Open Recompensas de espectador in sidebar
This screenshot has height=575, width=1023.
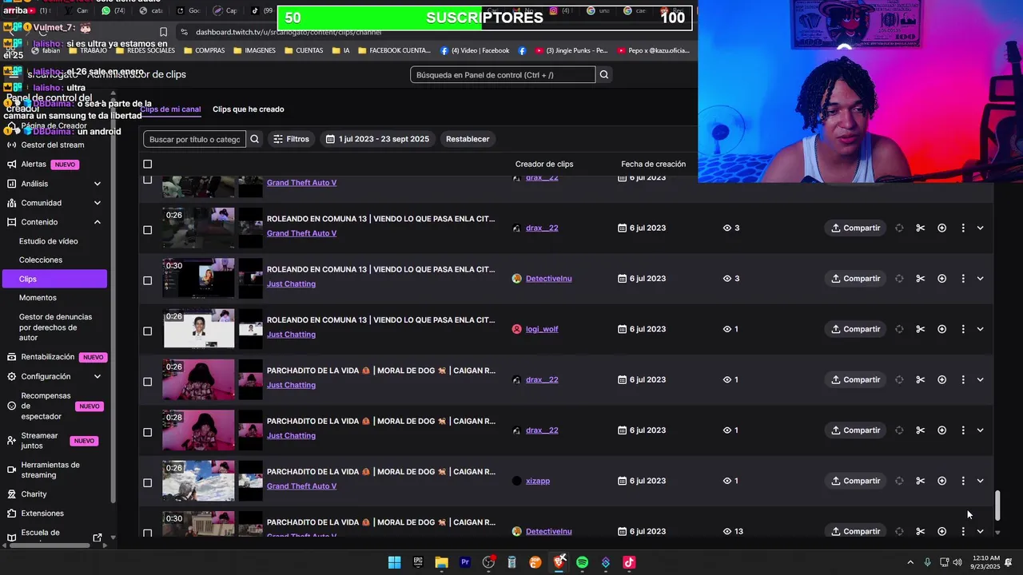(46, 406)
